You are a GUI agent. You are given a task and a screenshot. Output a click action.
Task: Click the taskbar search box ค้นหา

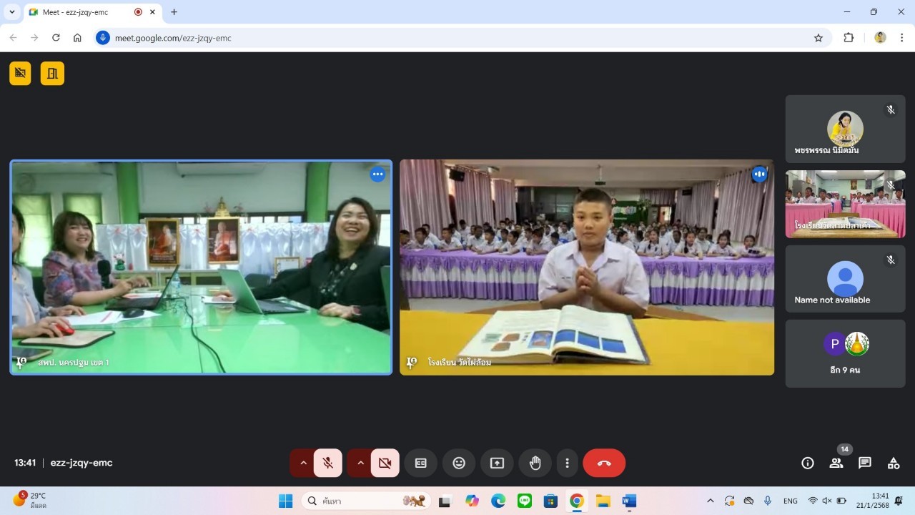(x=365, y=501)
